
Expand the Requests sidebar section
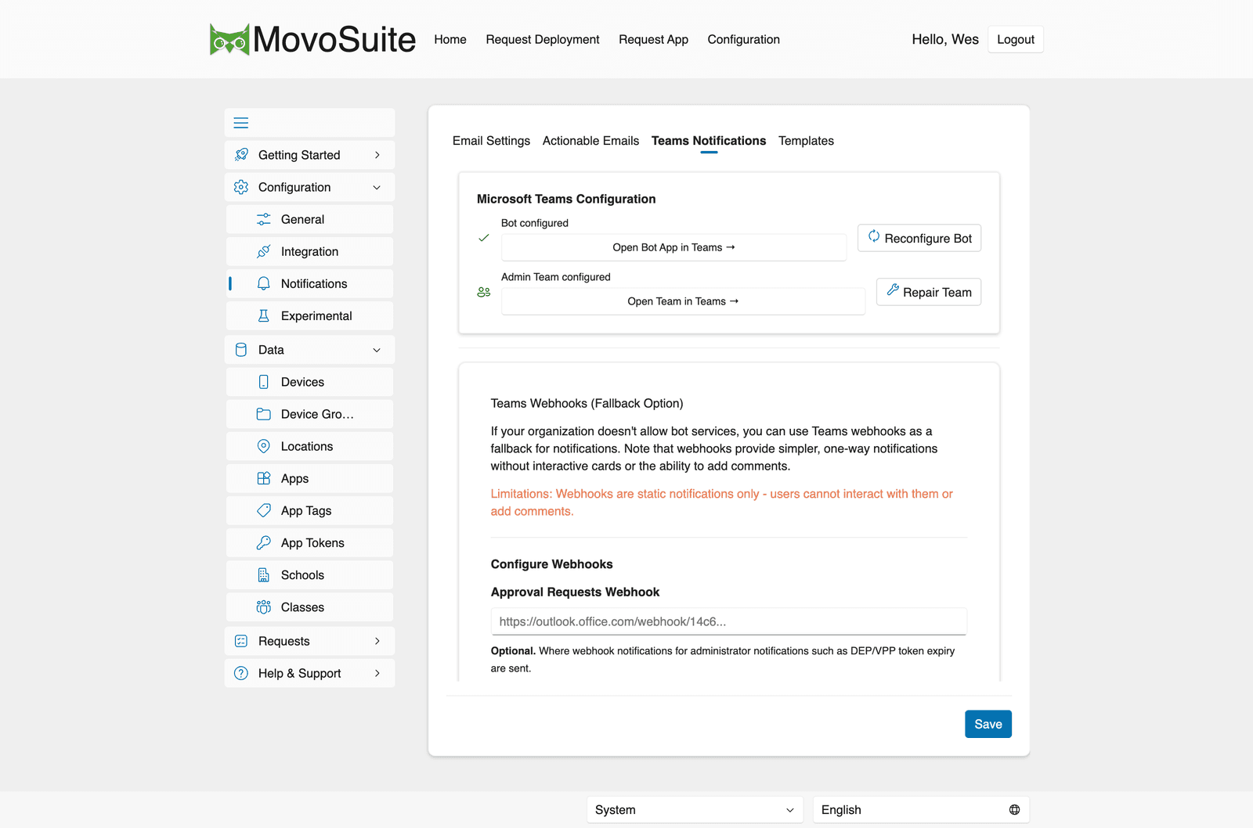(377, 641)
